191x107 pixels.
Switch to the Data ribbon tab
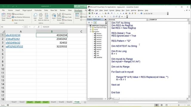click(x=46, y=10)
